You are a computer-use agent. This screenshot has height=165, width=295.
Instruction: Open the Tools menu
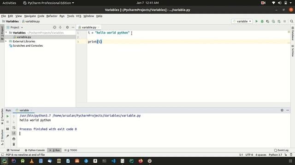click(71, 16)
